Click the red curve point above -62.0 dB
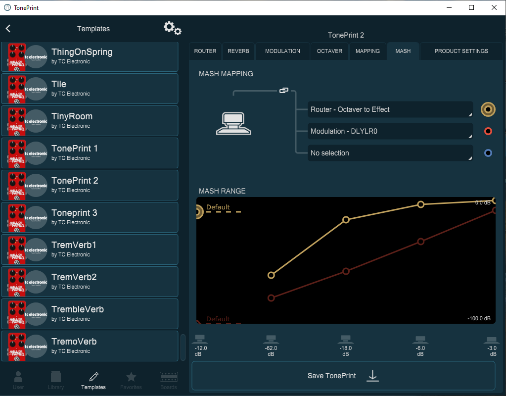This screenshot has width=506, height=396. point(271,298)
